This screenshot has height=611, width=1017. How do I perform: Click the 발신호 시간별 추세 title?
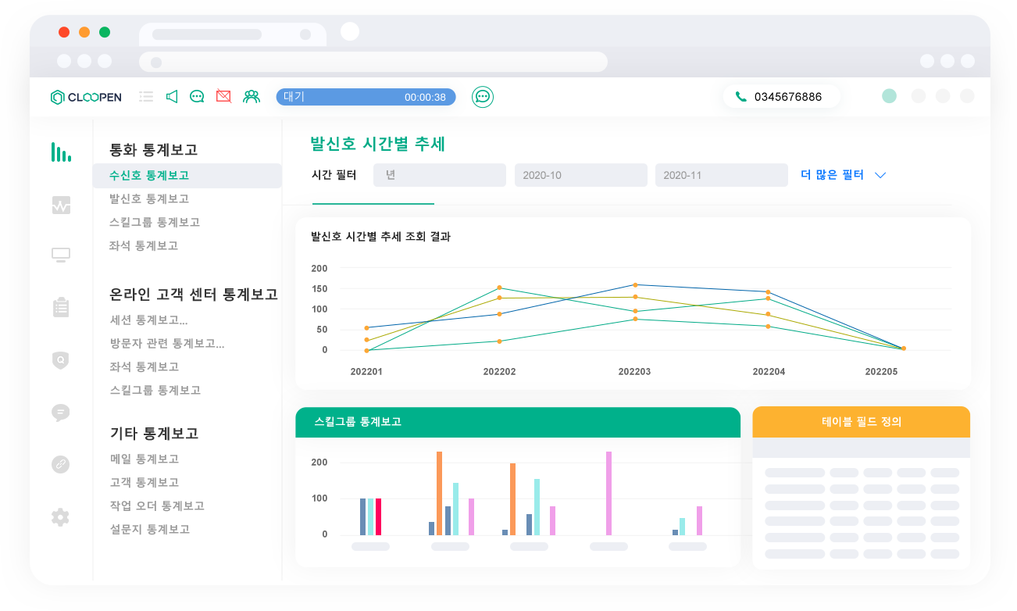coord(378,144)
